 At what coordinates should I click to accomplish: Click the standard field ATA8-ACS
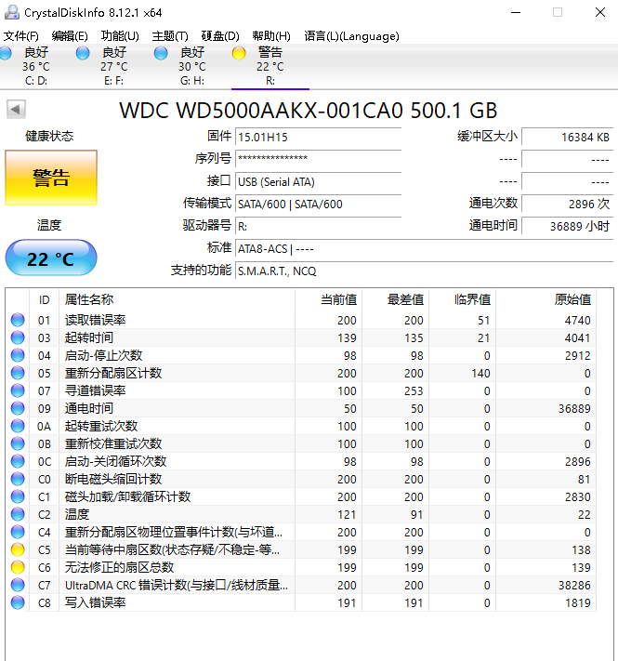tap(424, 249)
